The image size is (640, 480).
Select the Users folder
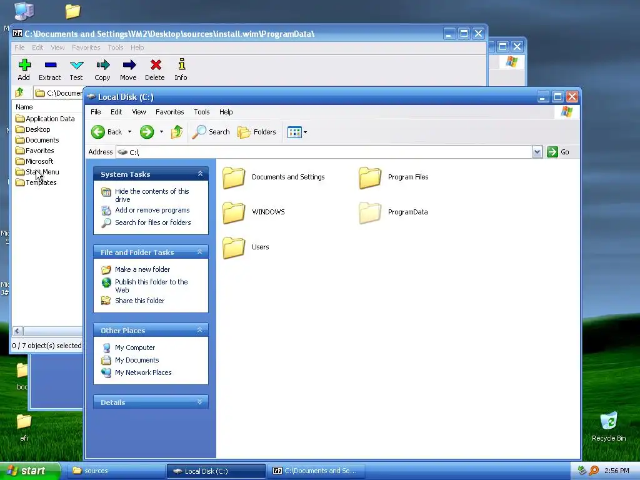246,247
